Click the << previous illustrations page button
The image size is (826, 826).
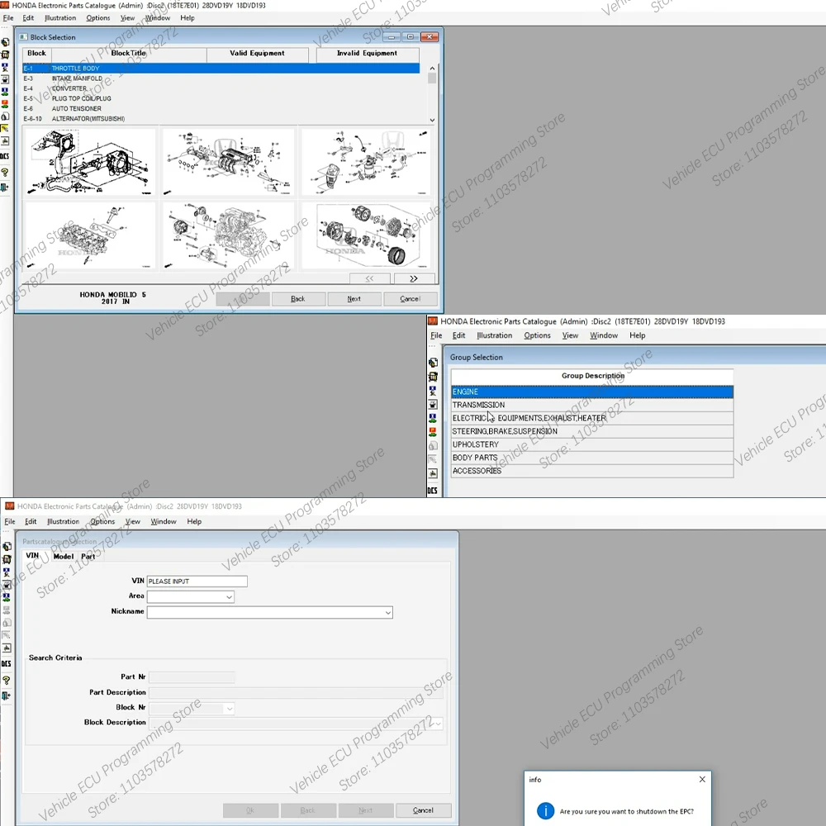click(370, 278)
